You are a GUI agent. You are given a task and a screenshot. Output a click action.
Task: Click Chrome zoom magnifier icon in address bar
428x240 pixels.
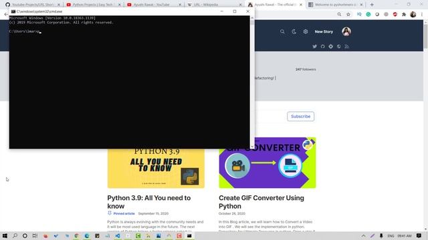point(339,15)
